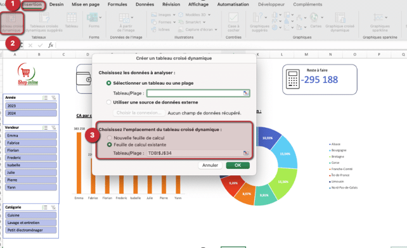Switch to the Formules tab
Viewport: 407px width, 248px height.
pos(117,4)
